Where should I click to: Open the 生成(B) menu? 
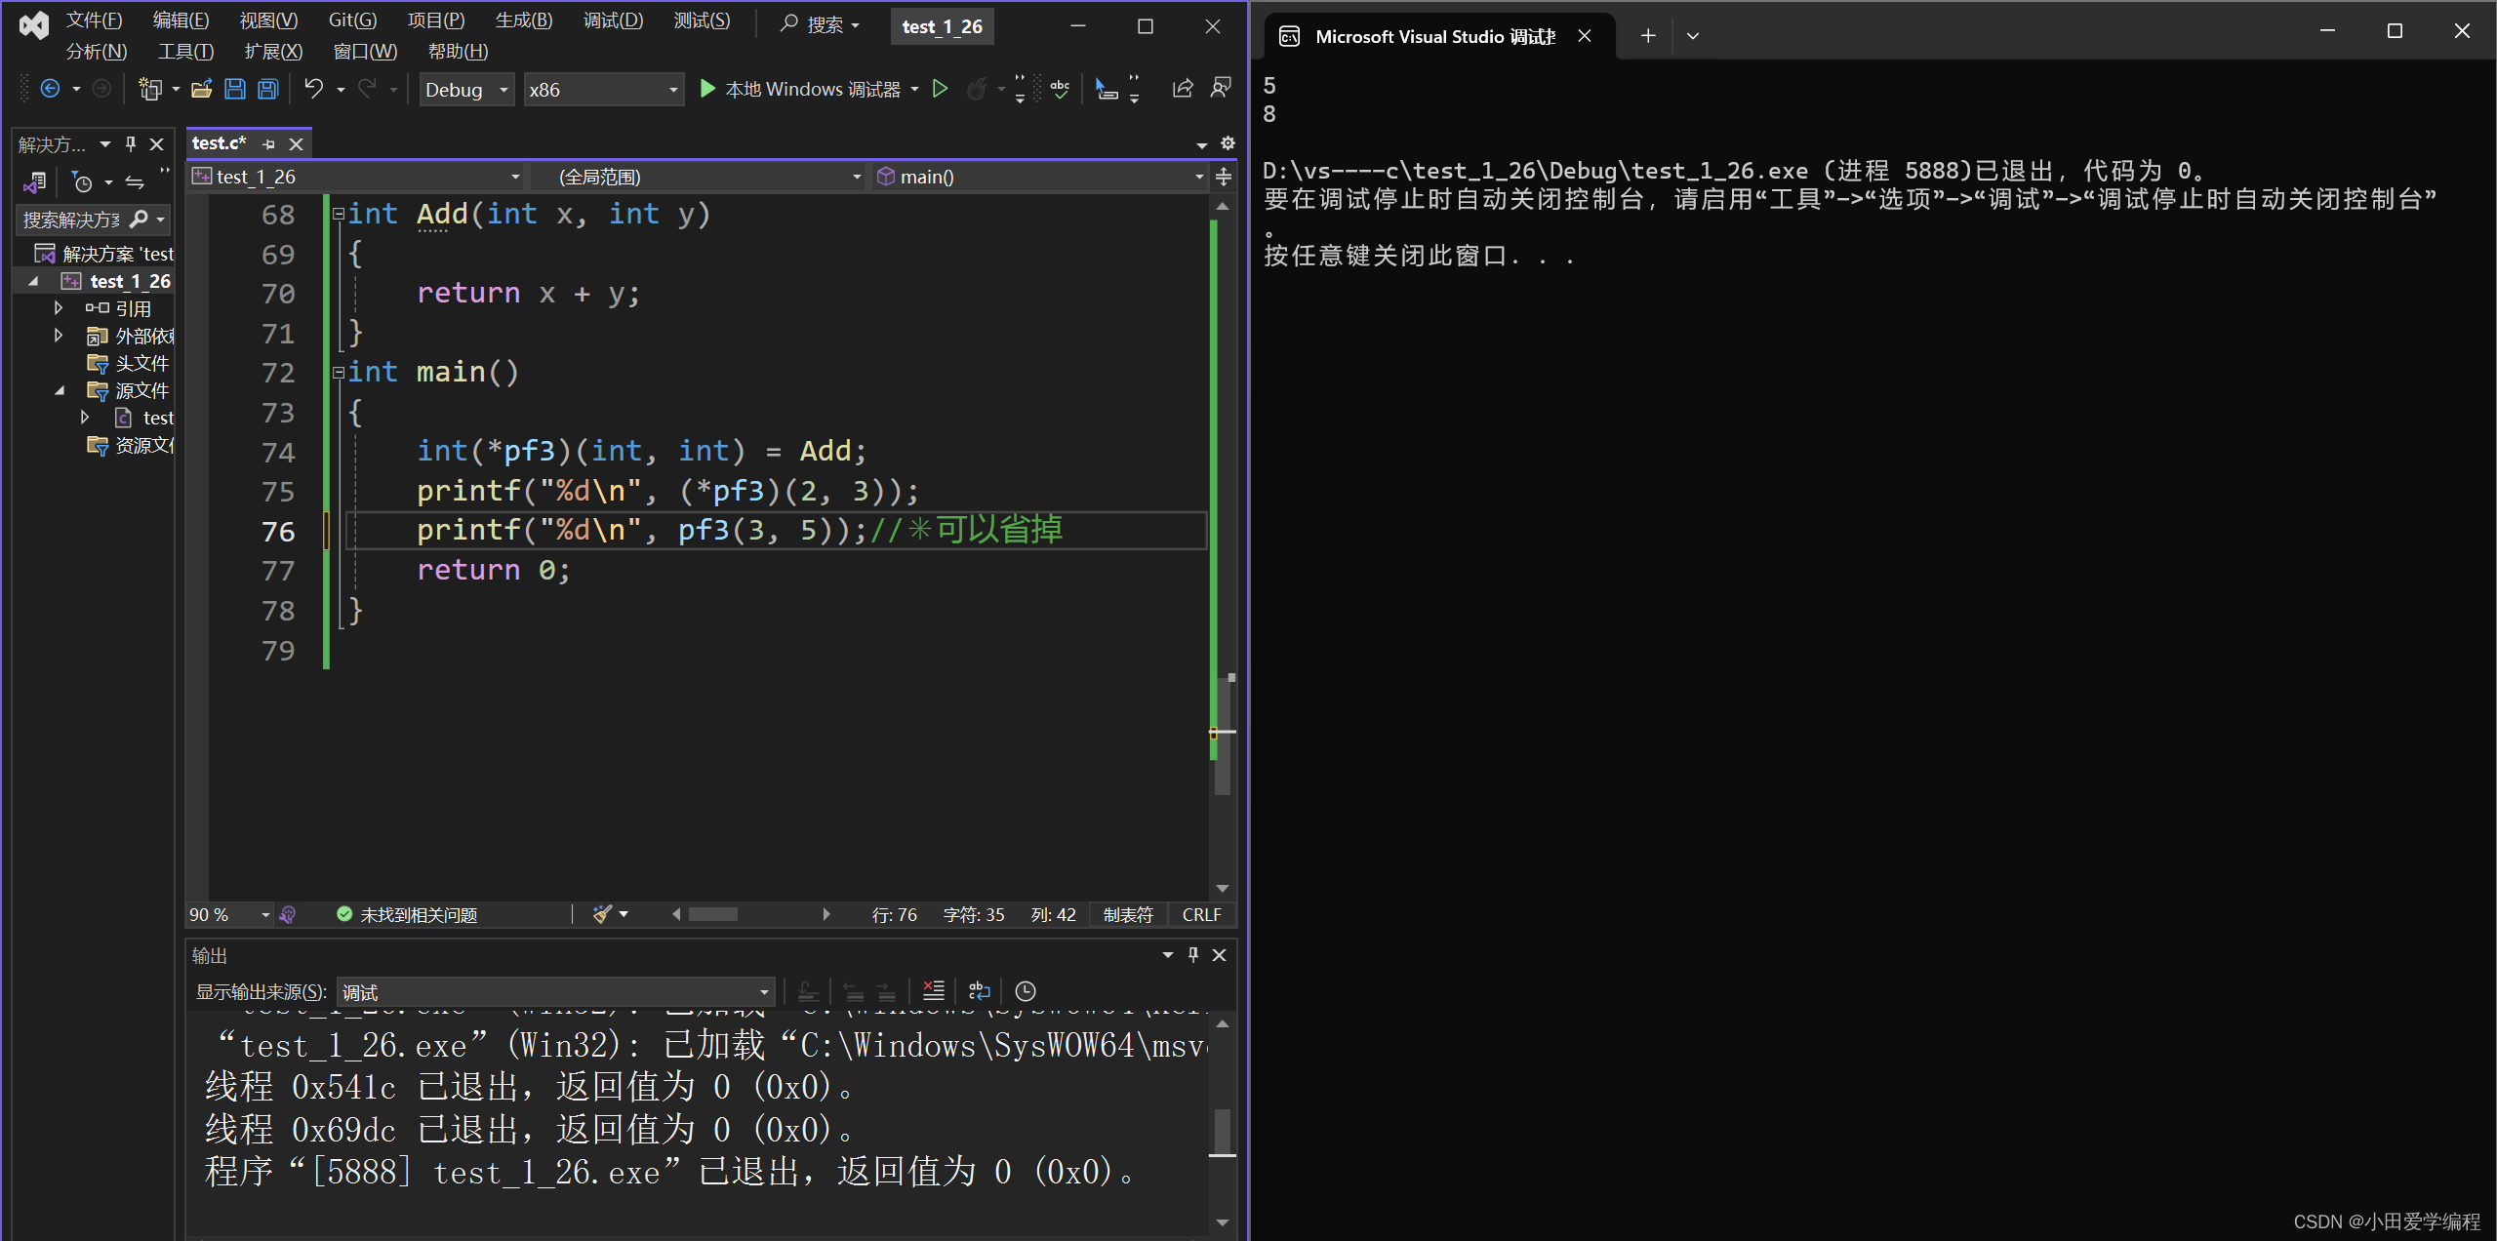tap(523, 20)
